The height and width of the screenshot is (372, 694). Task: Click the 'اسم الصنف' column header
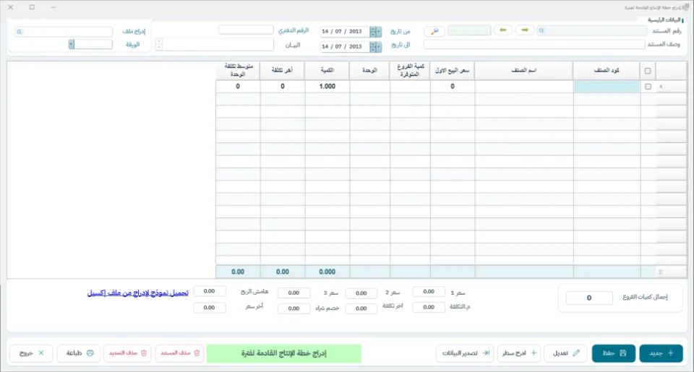point(523,71)
